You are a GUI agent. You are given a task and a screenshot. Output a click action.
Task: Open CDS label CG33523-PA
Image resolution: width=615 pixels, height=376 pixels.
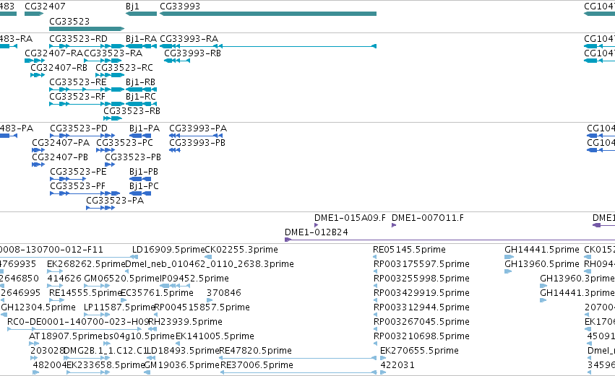click(x=115, y=201)
